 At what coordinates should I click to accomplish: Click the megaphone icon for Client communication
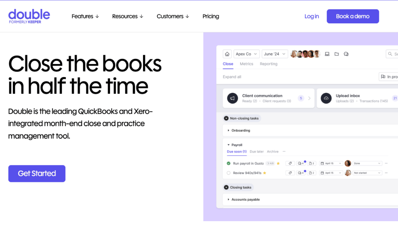click(x=232, y=98)
